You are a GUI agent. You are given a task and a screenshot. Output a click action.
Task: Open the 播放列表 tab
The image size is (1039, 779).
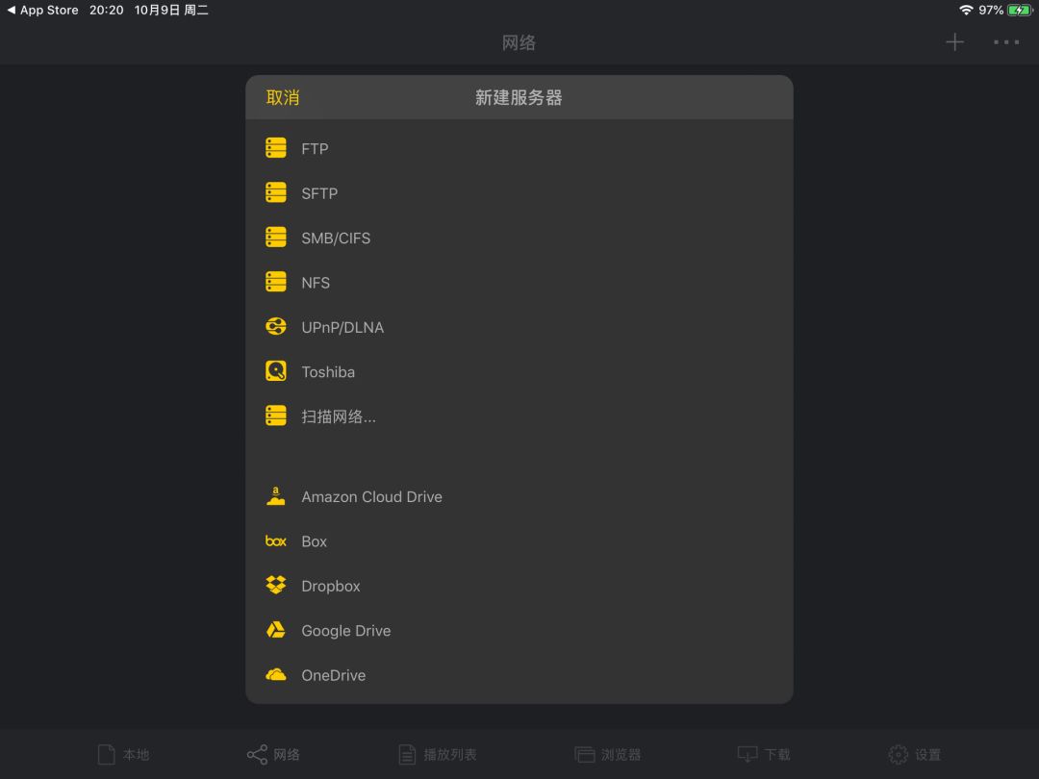point(438,754)
